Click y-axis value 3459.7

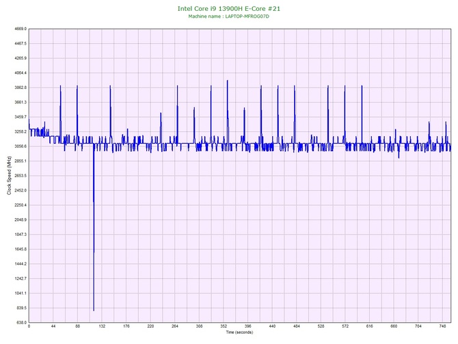click(21, 117)
